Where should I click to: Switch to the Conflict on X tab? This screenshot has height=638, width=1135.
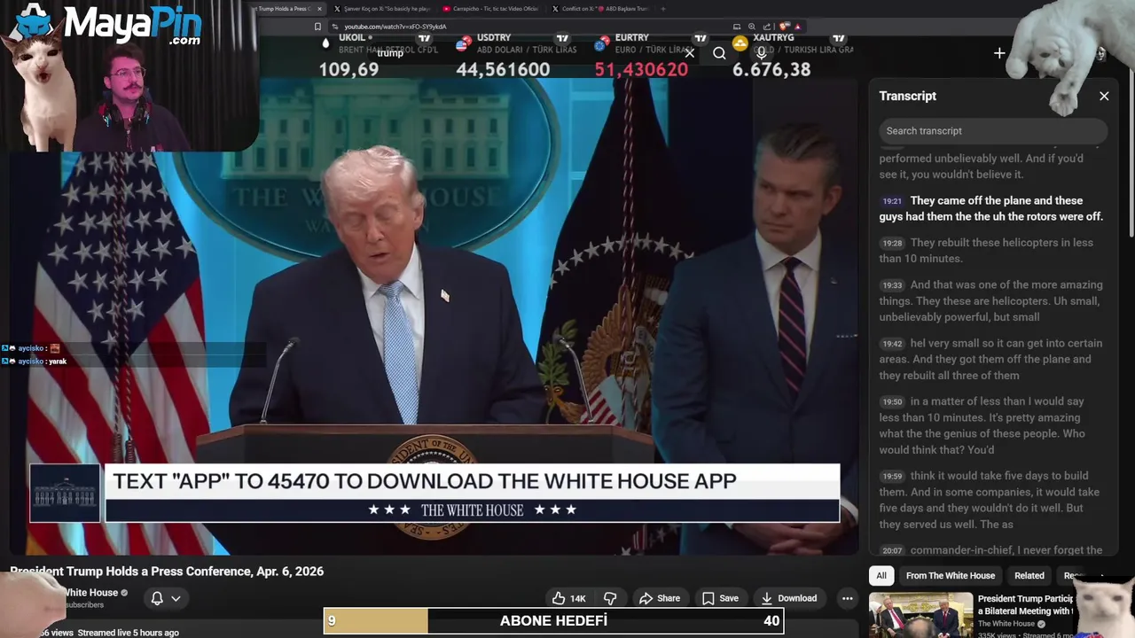pos(600,9)
